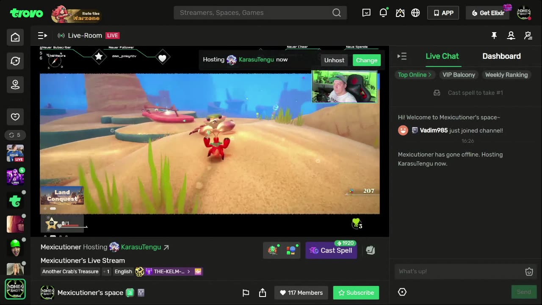Open the crown badge after THE-KELM tag
The image size is (542, 305).
pyautogui.click(x=198, y=272)
